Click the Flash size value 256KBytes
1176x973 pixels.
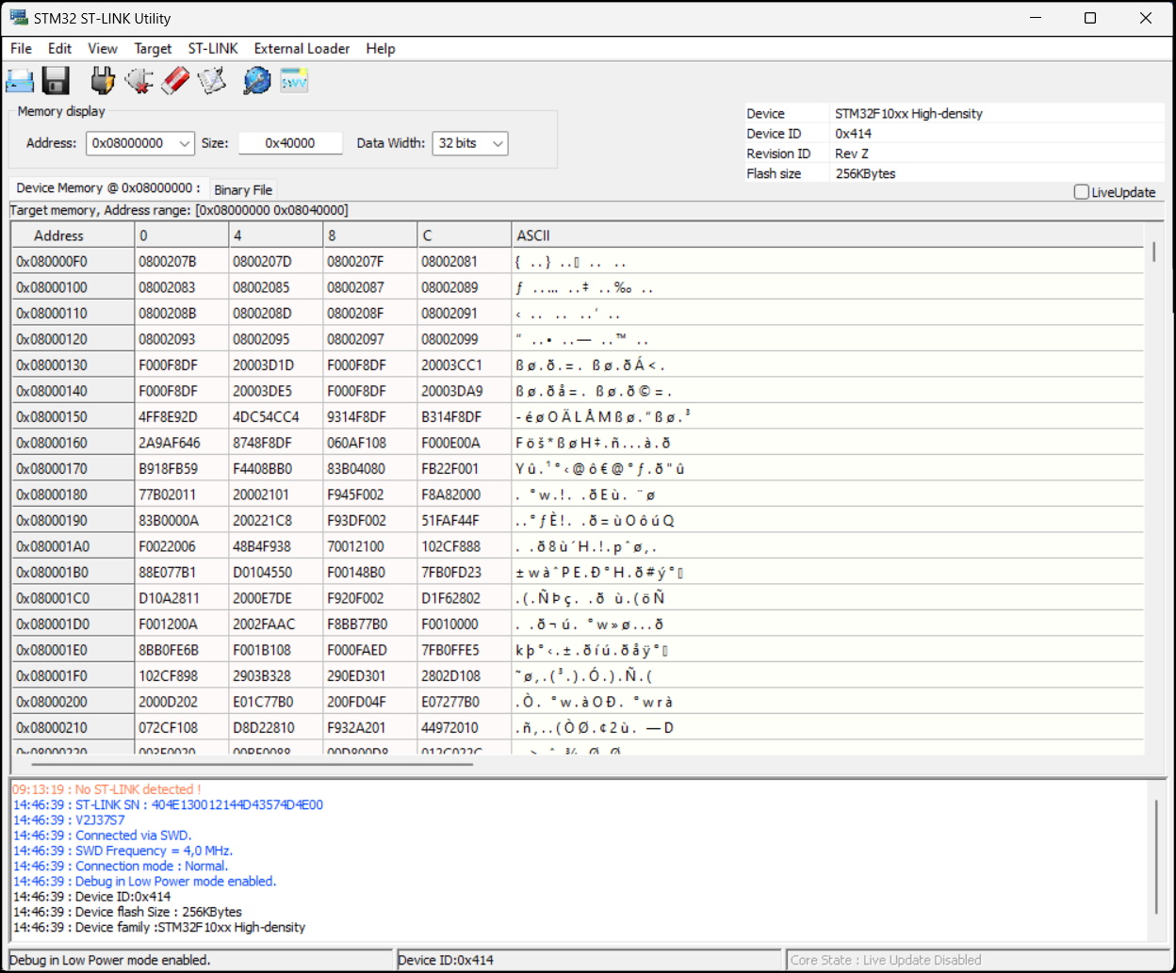pos(865,173)
